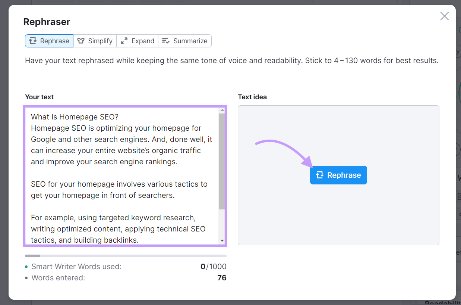Viewport: 461px width, 305px height.
Task: Click the gray scrollbar thumb in Your text
Action: (222, 161)
